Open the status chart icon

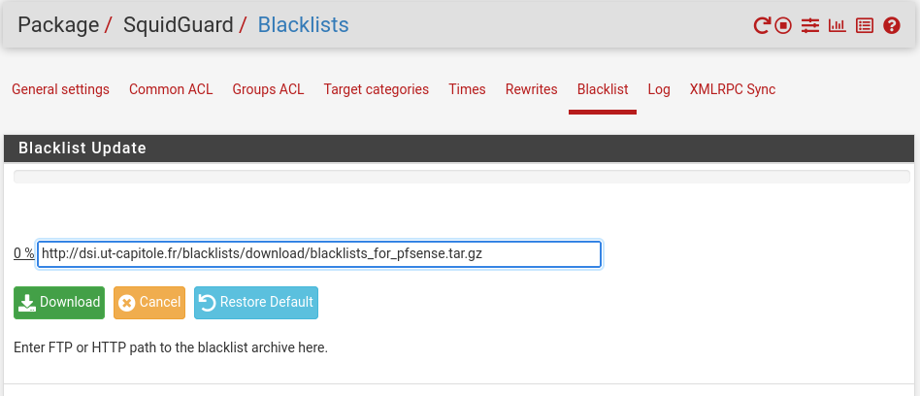point(838,26)
